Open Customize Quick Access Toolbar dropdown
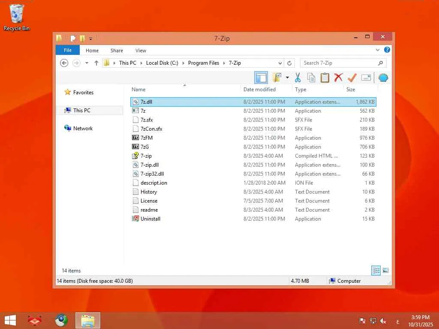 91,39
